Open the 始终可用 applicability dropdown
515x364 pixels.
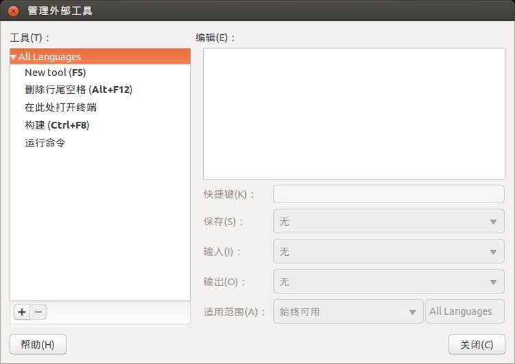coord(348,311)
